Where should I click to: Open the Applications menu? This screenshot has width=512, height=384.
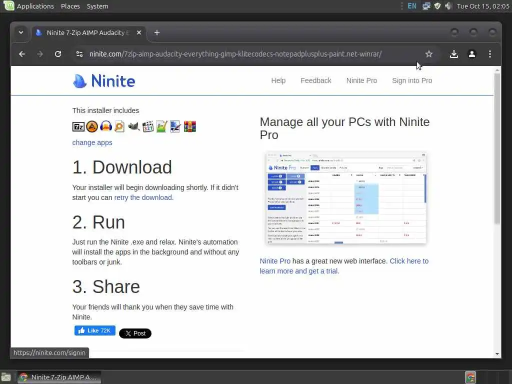click(35, 6)
